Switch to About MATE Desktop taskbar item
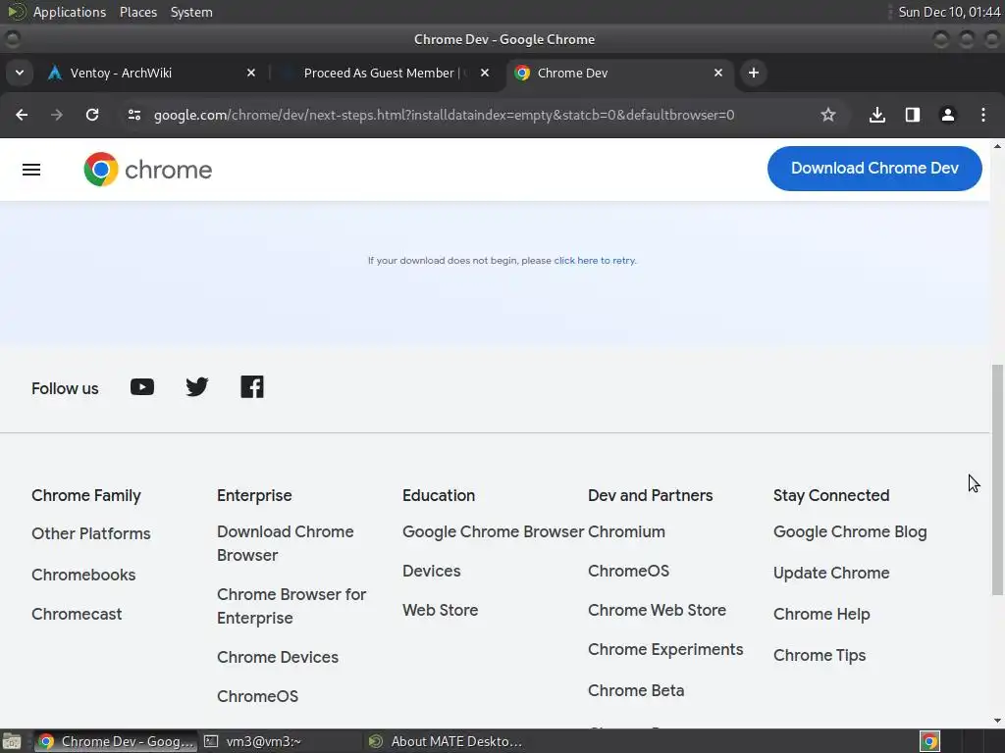Screen dimensions: 1005x753 click(447, 741)
